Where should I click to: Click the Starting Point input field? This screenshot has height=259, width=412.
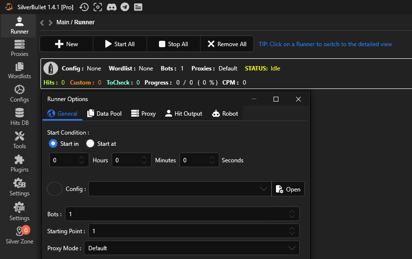pyautogui.click(x=194, y=231)
